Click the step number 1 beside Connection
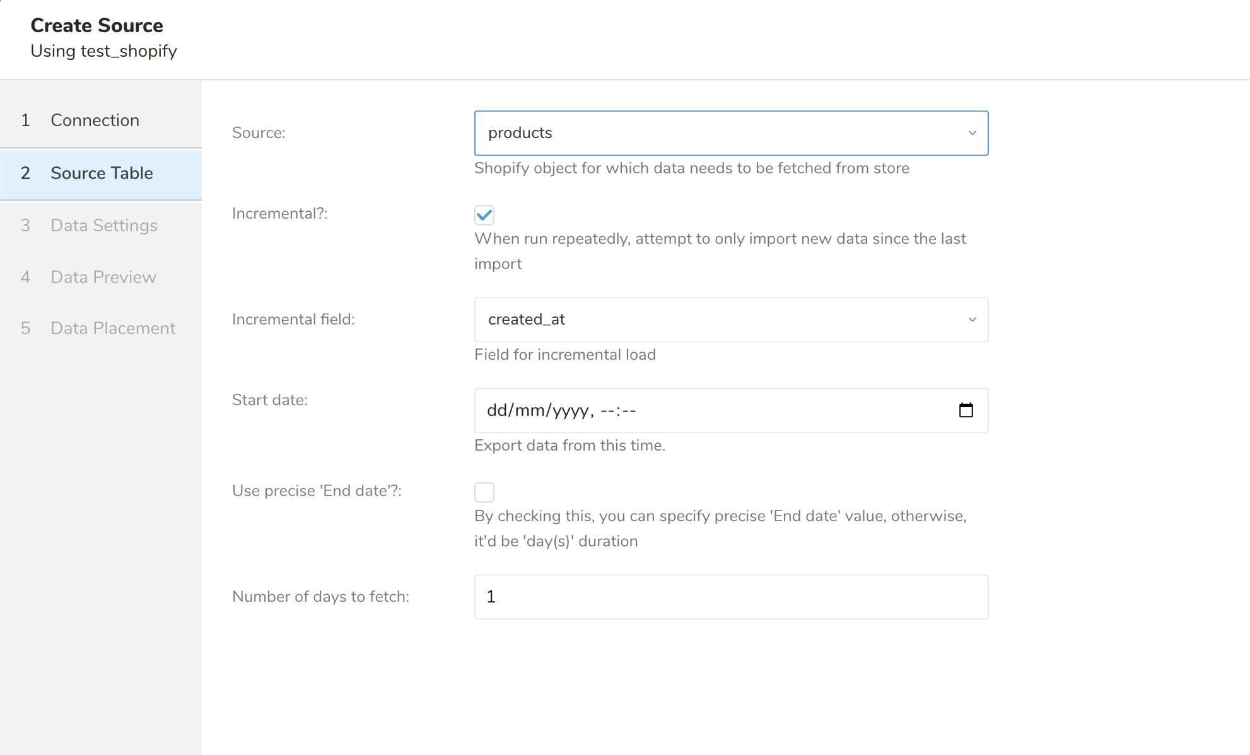 pos(25,120)
